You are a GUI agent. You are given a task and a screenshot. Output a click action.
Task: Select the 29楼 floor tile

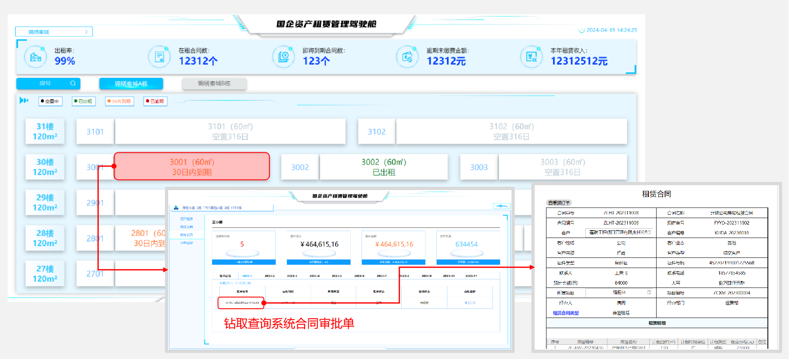pyautogui.click(x=45, y=202)
